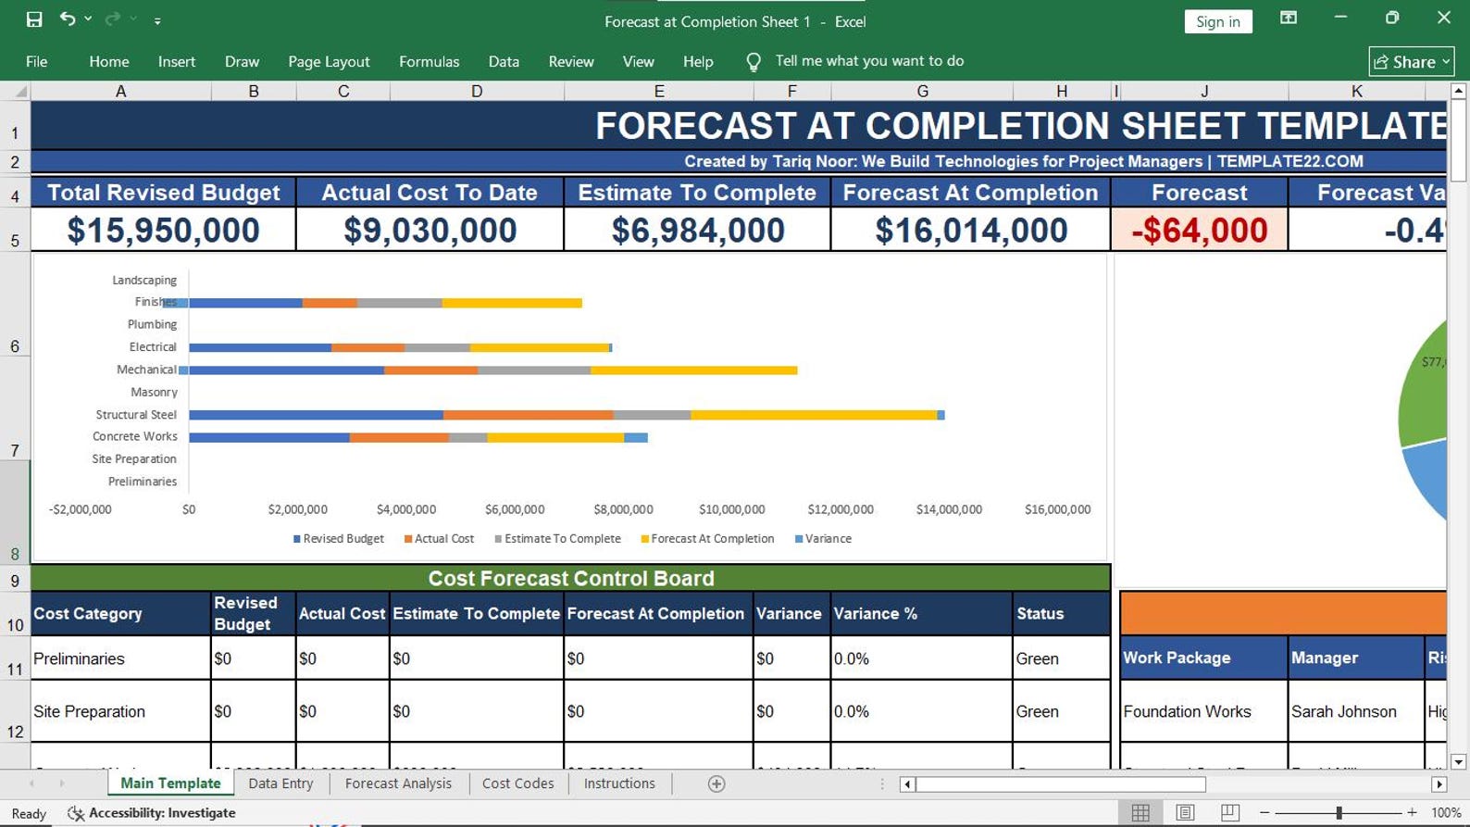The width and height of the screenshot is (1470, 827).
Task: Click the Actual Cost legend entry
Action: (x=440, y=539)
